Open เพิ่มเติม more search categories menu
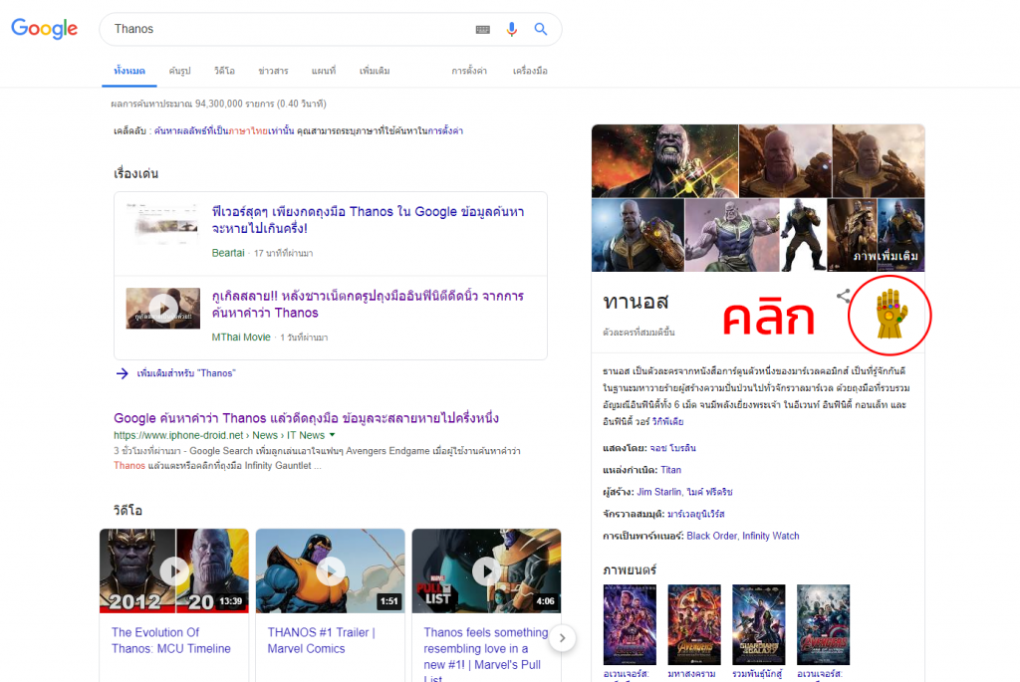 [375, 71]
